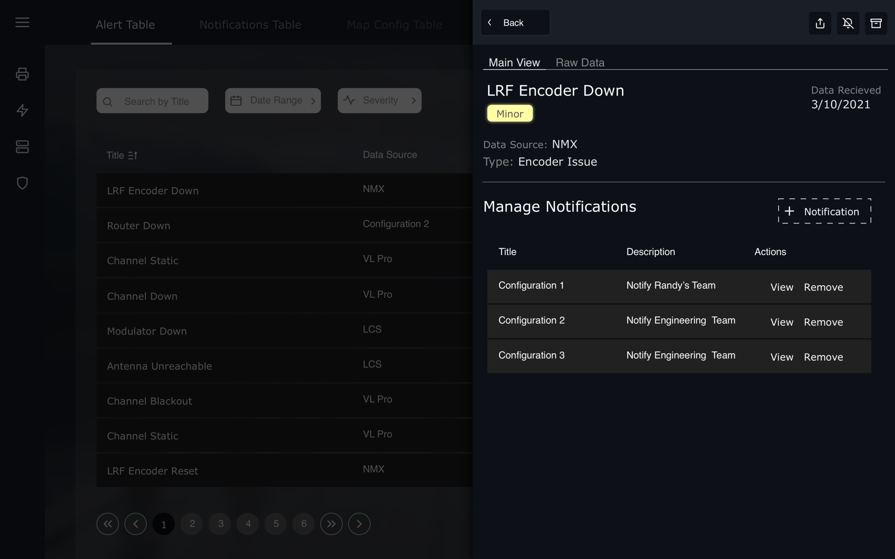This screenshot has width=895, height=559.
Task: Click the shield icon in sidebar
Action: tap(22, 183)
